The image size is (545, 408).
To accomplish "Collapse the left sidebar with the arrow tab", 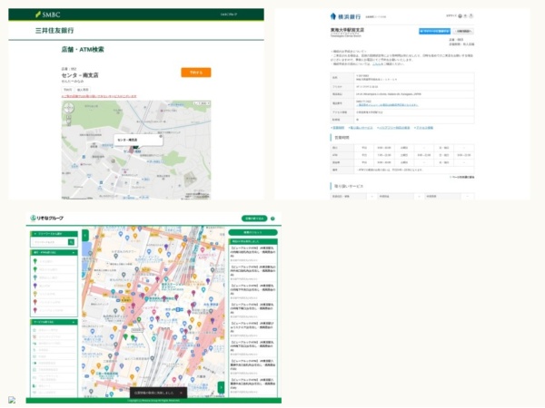I will coord(85,236).
